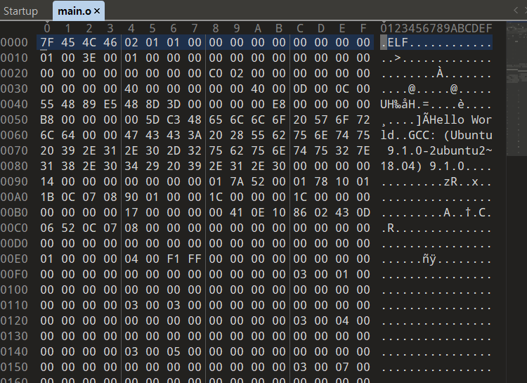Viewport: 527px width, 383px height.
Task: Click row address 00A0
Action: pos(14,197)
